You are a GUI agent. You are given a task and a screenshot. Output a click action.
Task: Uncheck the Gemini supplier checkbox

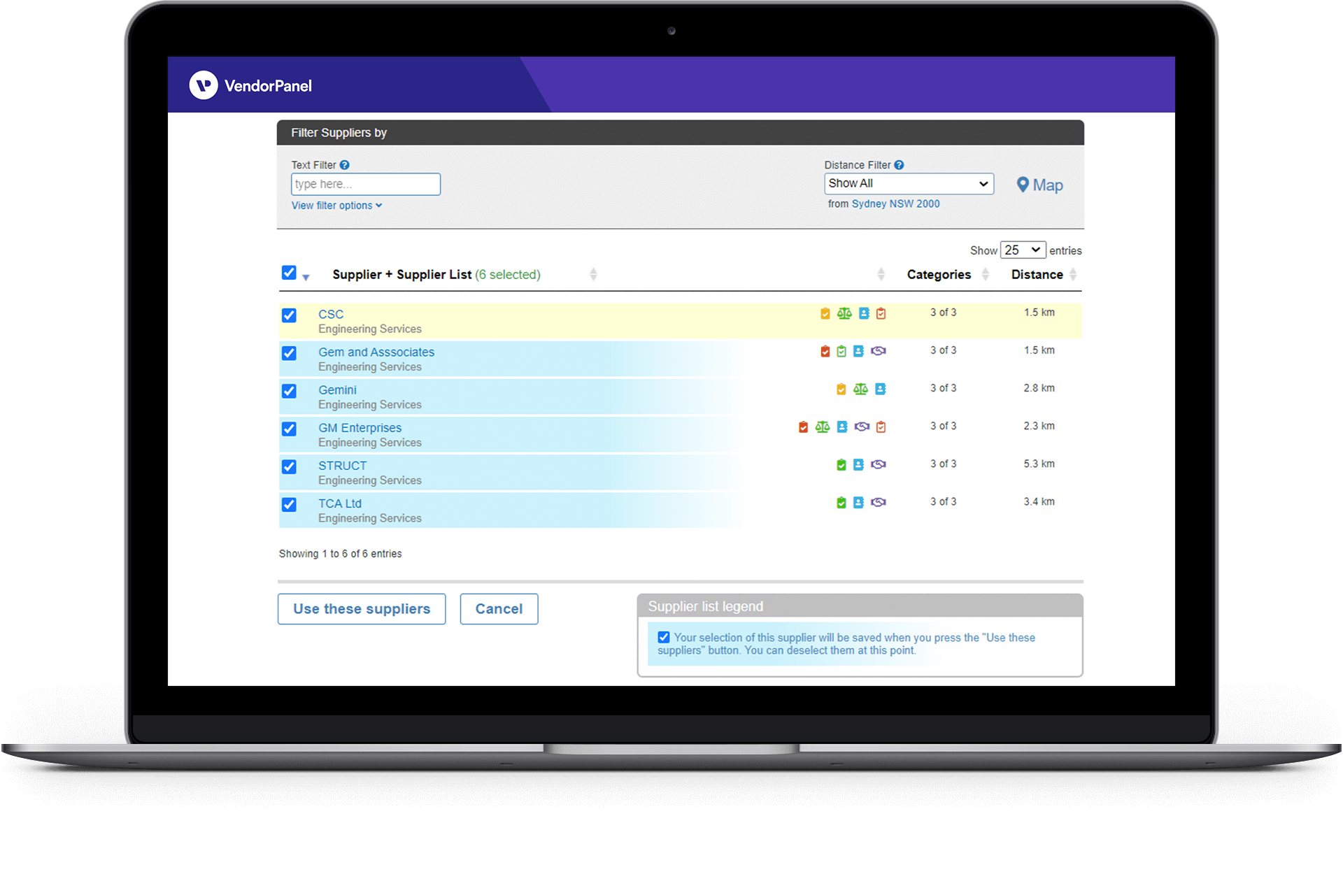click(289, 391)
